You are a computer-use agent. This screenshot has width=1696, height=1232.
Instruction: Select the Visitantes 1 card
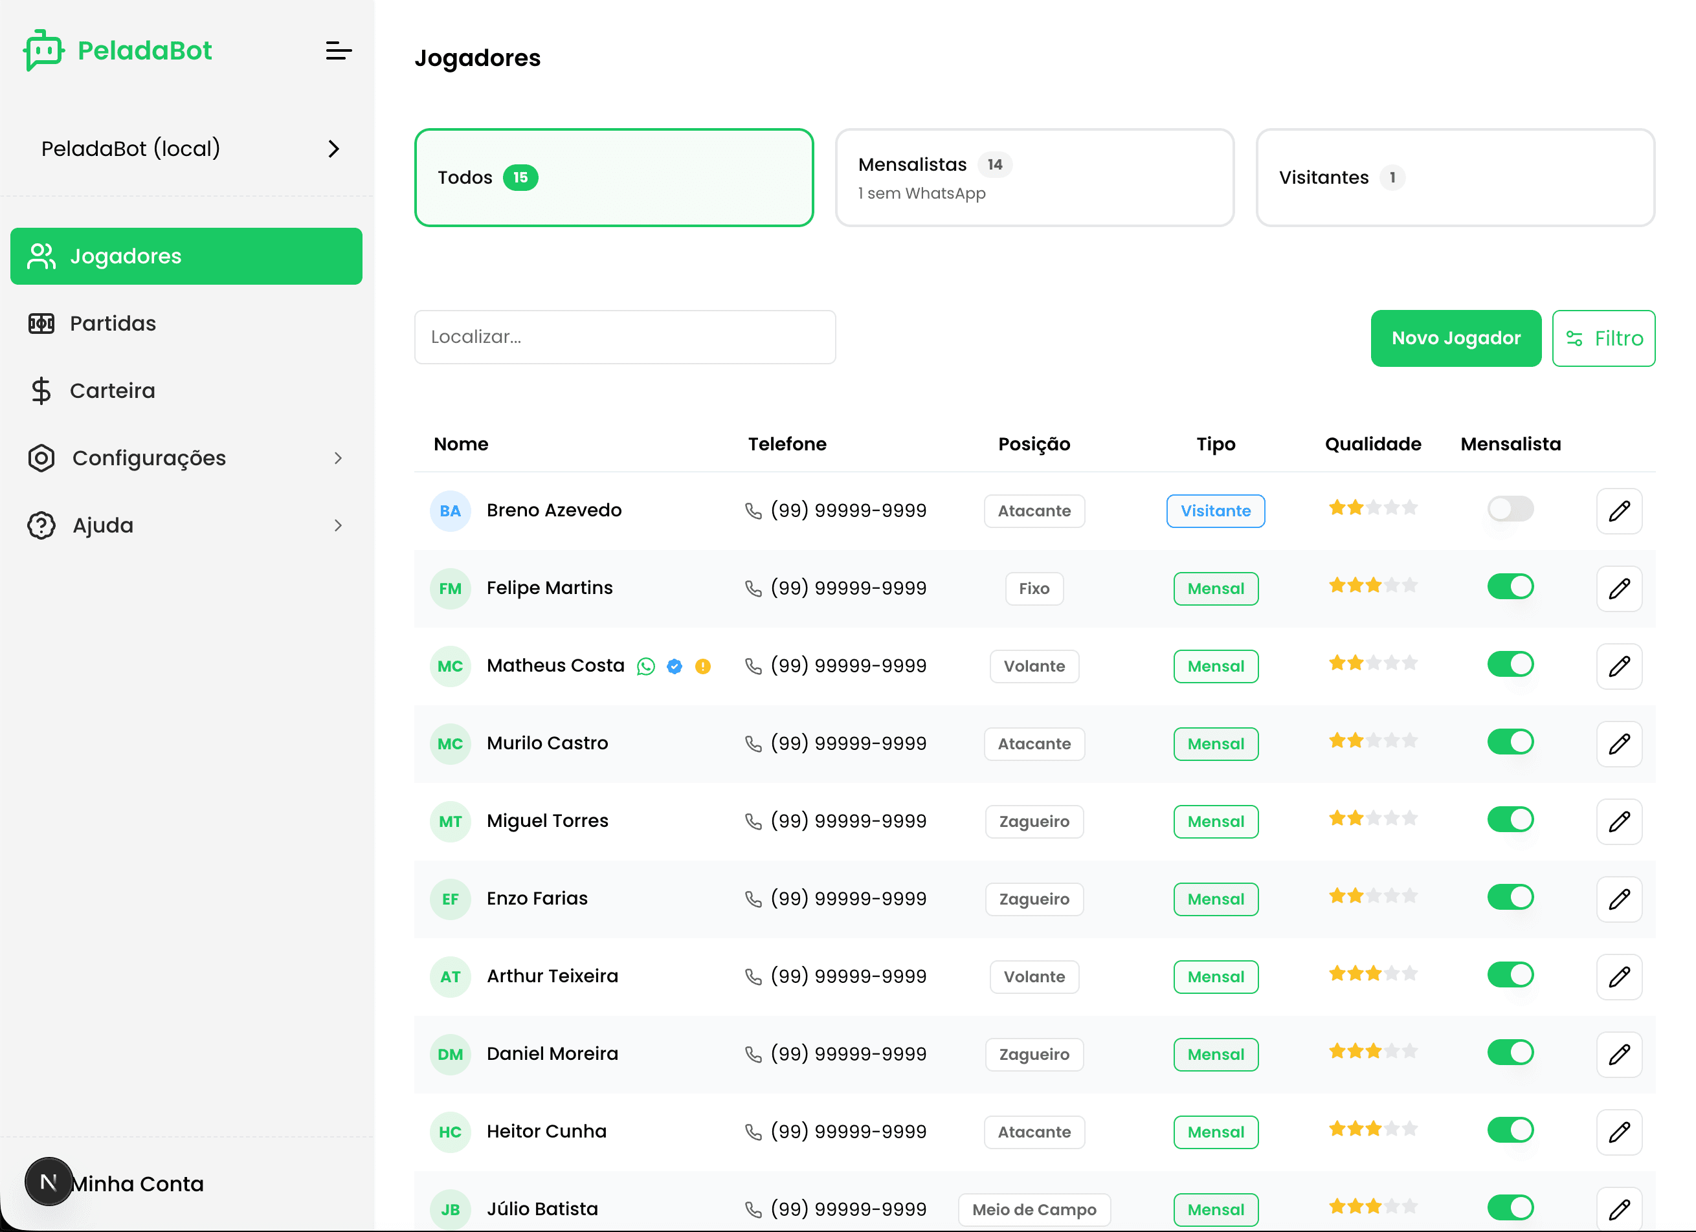coord(1455,178)
